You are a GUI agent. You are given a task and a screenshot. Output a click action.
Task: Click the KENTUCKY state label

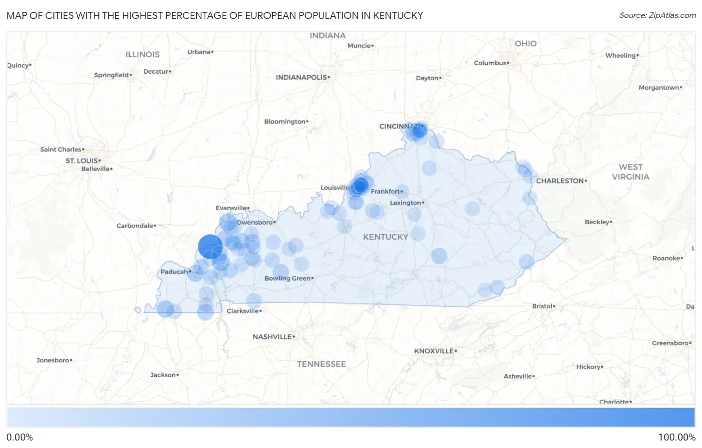coord(385,237)
